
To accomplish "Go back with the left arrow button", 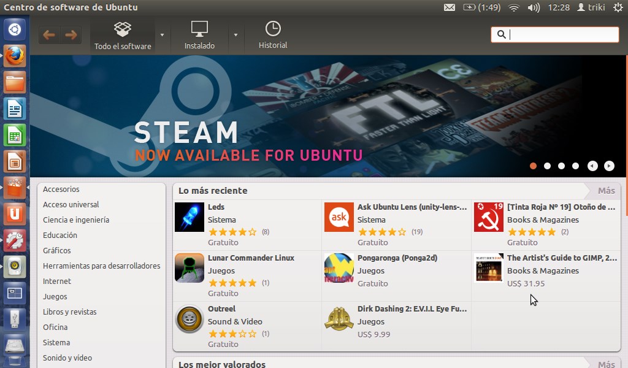I will point(49,35).
